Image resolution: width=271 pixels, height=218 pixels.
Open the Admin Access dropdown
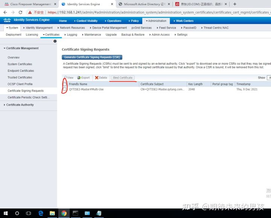point(159,35)
